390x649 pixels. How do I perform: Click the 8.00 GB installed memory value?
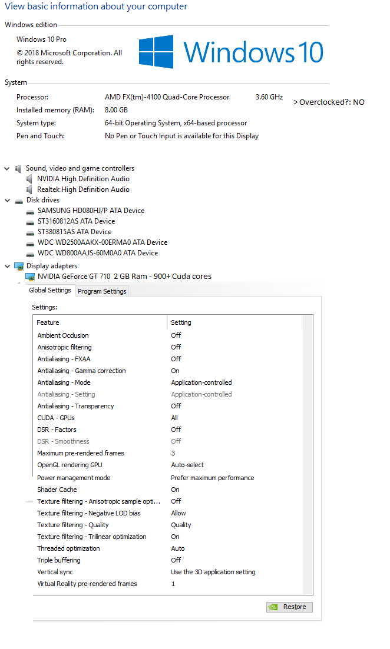116,110
